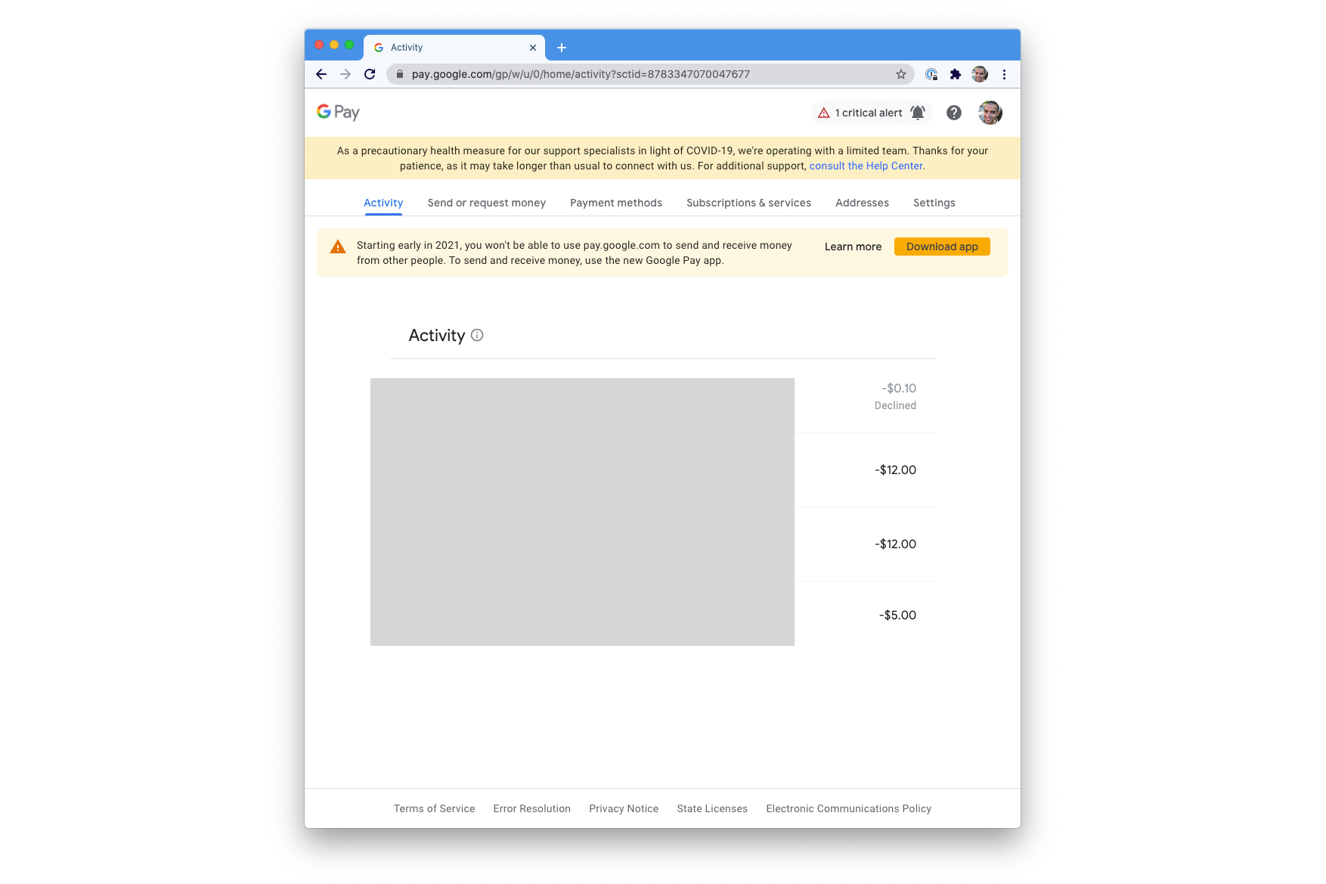Open Privacy Notice footer link
The width and height of the screenshot is (1326, 884).
tap(624, 808)
